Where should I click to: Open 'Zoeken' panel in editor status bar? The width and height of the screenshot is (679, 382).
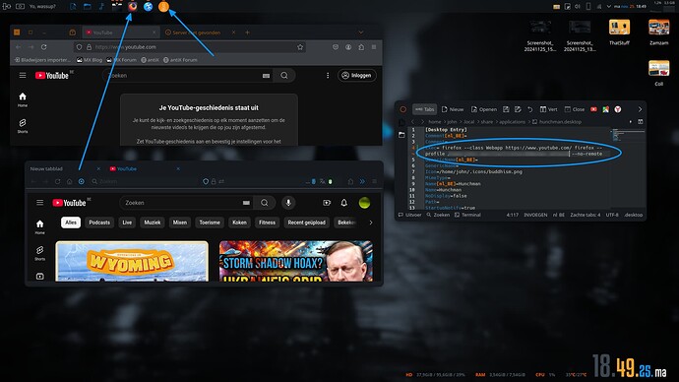click(438, 215)
